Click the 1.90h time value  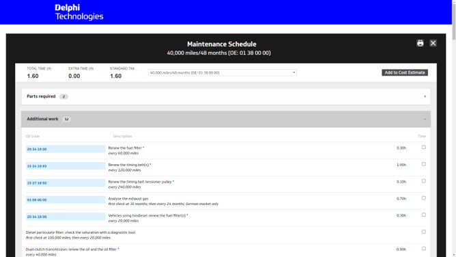coord(401,165)
